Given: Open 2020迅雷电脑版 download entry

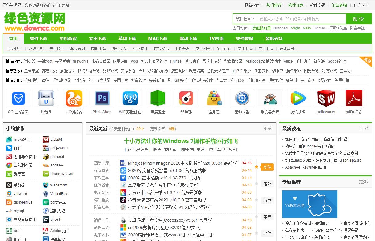Looking at the screenshot, I should [164, 178].
